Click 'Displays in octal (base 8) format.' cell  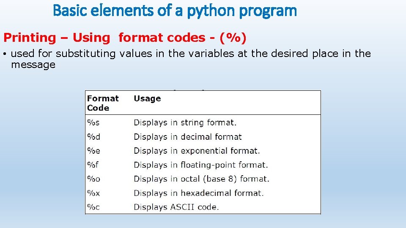pyautogui.click(x=201, y=179)
